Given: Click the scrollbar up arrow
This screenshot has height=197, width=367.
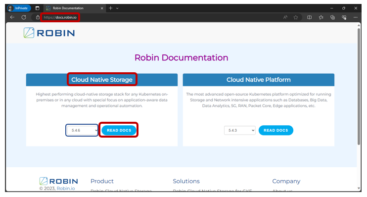Looking at the screenshot, I should 359,25.
